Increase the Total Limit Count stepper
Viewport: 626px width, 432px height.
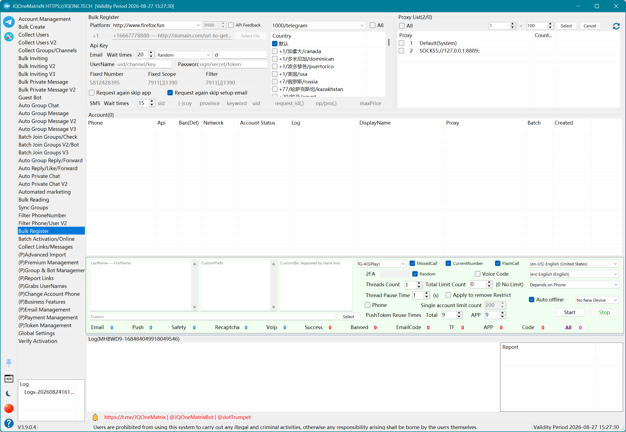[x=489, y=282]
